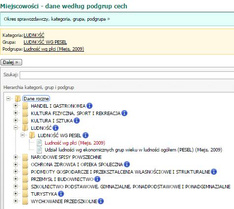Image resolution: width=234 pixels, height=209 pixels.
Task: Follow the Kategoria LUDNOŚĆ link
Action: pyautogui.click(x=34, y=35)
